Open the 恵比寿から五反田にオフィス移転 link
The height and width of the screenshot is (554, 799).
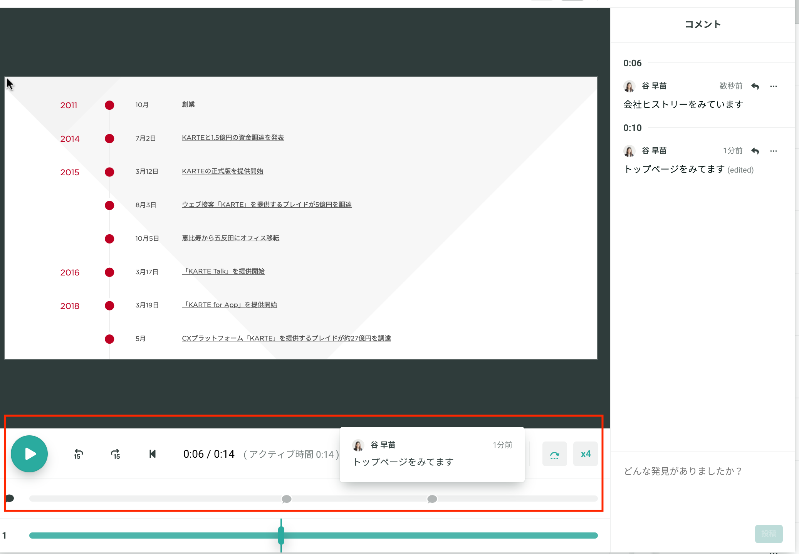(x=231, y=238)
